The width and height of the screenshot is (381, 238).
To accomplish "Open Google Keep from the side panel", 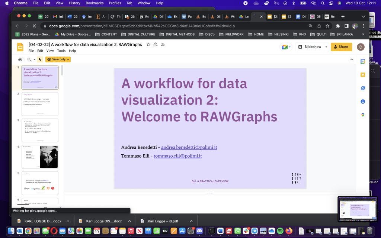I will click(362, 75).
